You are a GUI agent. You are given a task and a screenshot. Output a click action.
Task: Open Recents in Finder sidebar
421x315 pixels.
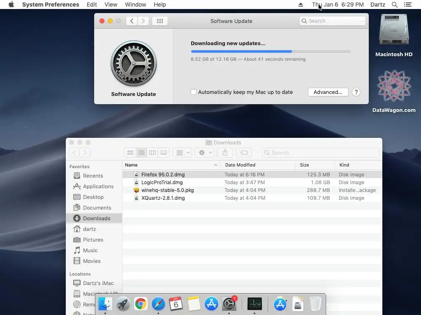pyautogui.click(x=94, y=176)
